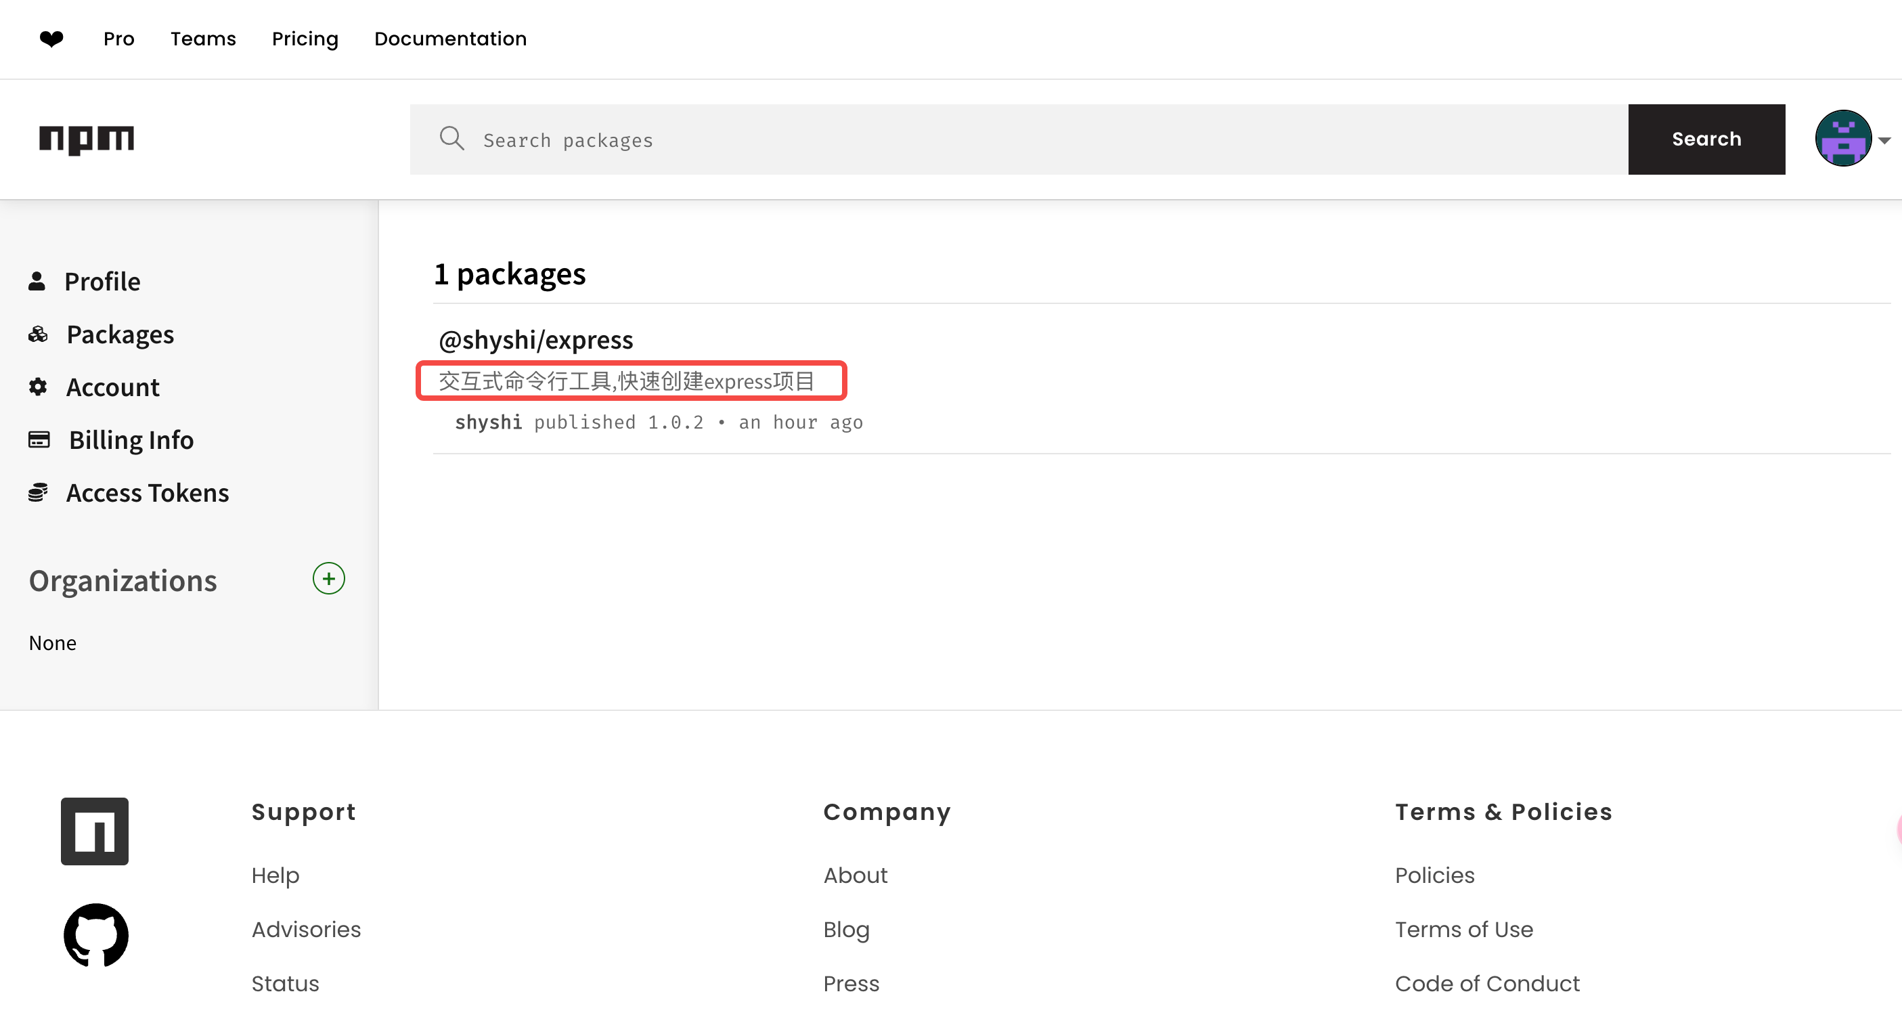Open the Documentation link
The height and width of the screenshot is (1017, 1902).
point(450,39)
